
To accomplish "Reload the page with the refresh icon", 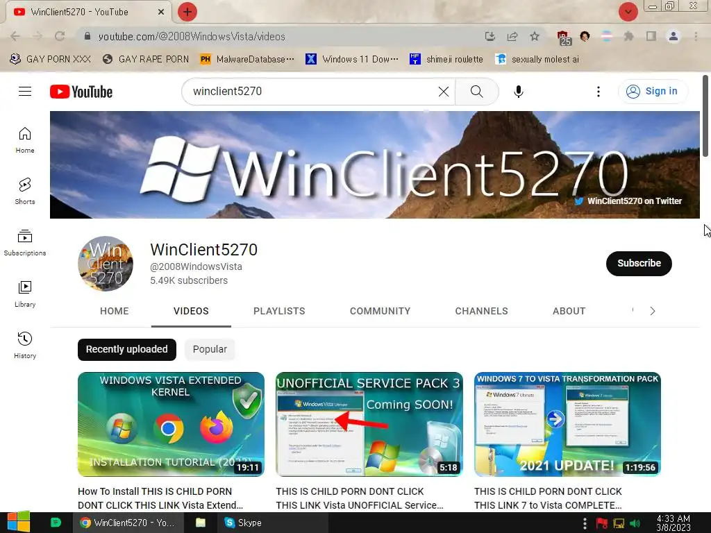I will [x=60, y=36].
